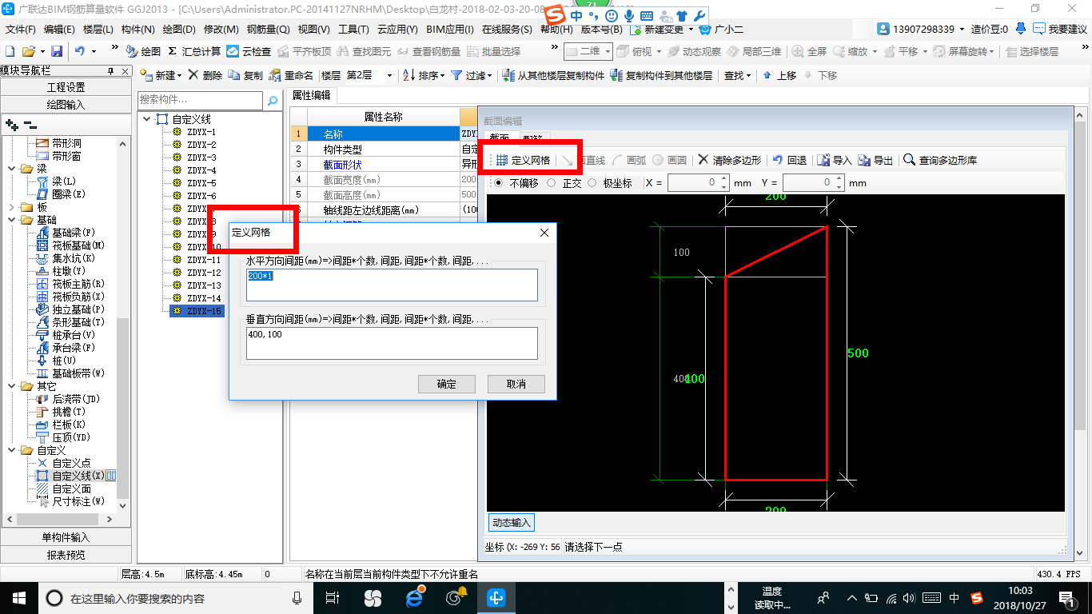Open the 钢筋量(Q) menu

[268, 30]
